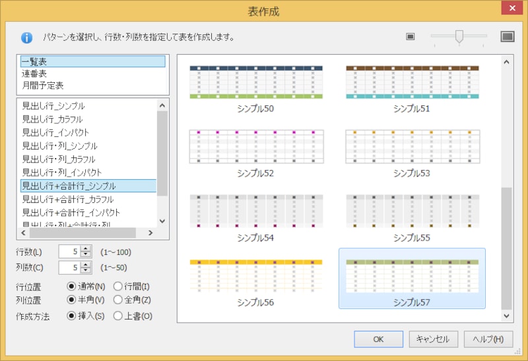Image resolution: width=528 pixels, height=361 pixels.
Task: Enable the 全角(Z) column position option
Action: 118,300
